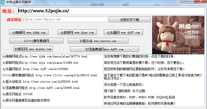Click DJ混音舞曲网 www.hy57.com button
The image size is (207, 109).
[x=105, y=49]
